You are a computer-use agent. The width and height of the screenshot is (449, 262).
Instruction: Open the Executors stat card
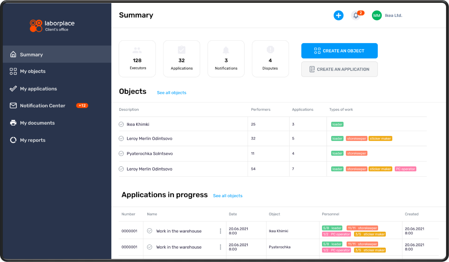tap(137, 59)
